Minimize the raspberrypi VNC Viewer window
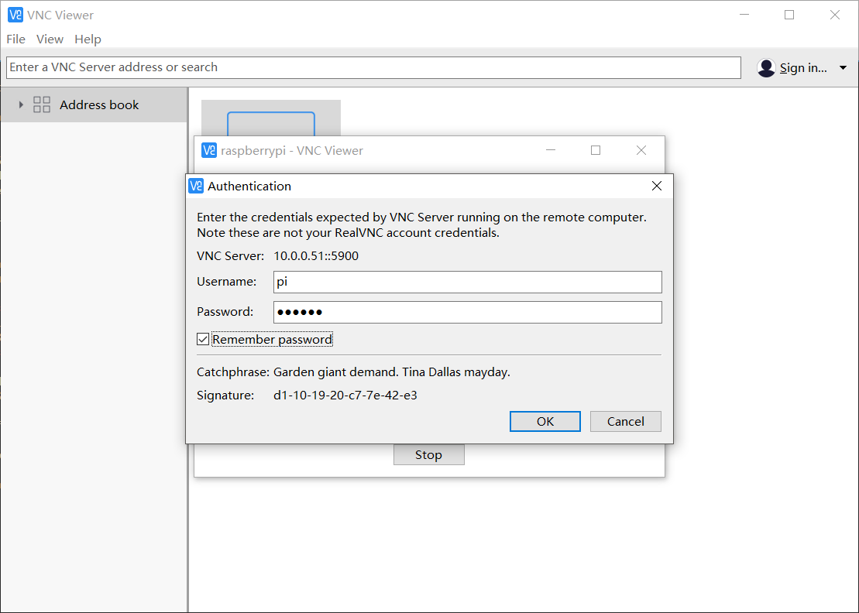Screen dimensions: 859x613 (551, 150)
